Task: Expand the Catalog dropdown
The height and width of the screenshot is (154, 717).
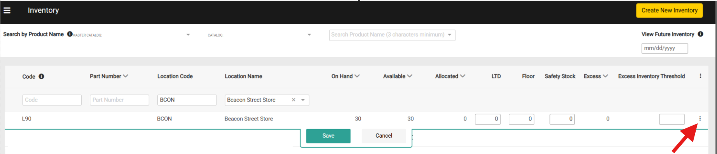Action: (x=309, y=35)
